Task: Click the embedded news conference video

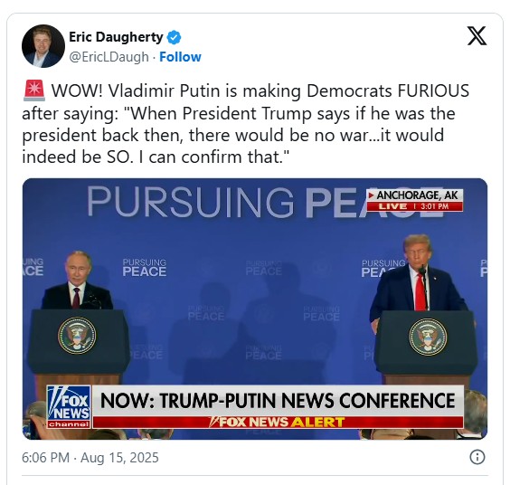Action: point(255,309)
